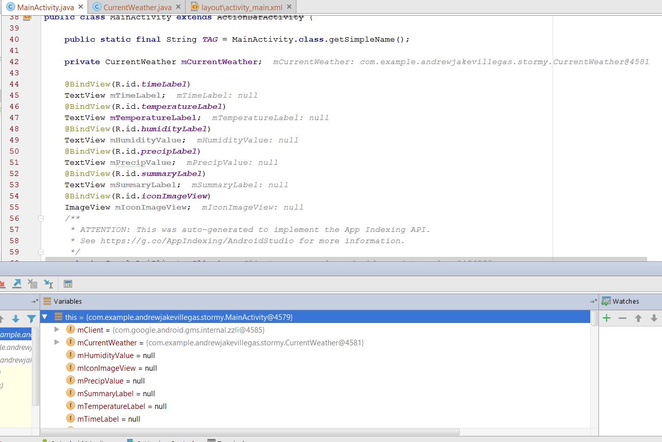
Task: Click R.id.summaryLabel on line 52
Action: (158, 173)
